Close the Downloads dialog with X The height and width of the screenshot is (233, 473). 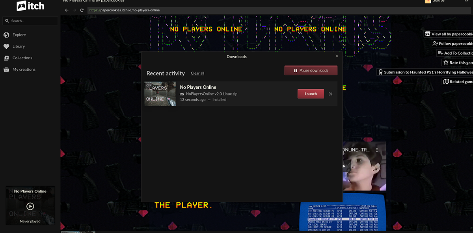pyautogui.click(x=337, y=56)
